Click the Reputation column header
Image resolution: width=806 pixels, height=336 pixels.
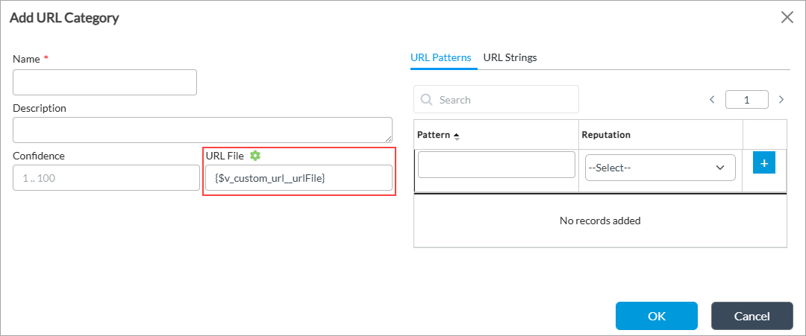coord(606,135)
